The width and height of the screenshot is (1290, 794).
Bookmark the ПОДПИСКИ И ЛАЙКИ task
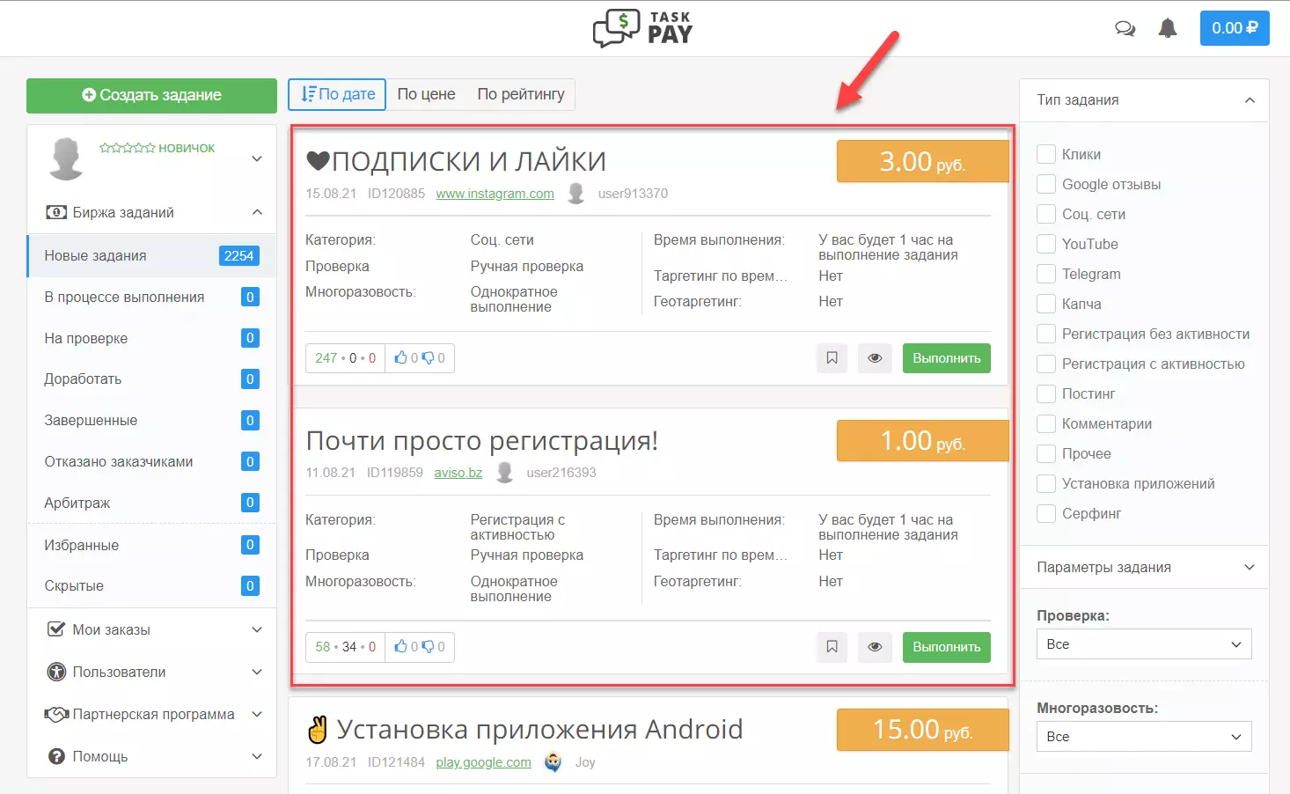coord(832,358)
